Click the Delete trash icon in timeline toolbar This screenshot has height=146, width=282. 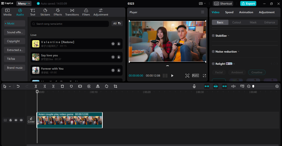[62, 86]
